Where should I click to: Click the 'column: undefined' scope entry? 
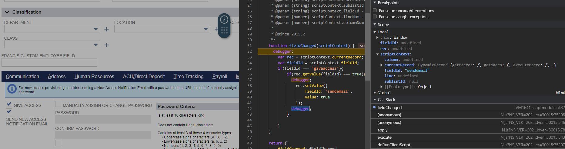coord(403,60)
